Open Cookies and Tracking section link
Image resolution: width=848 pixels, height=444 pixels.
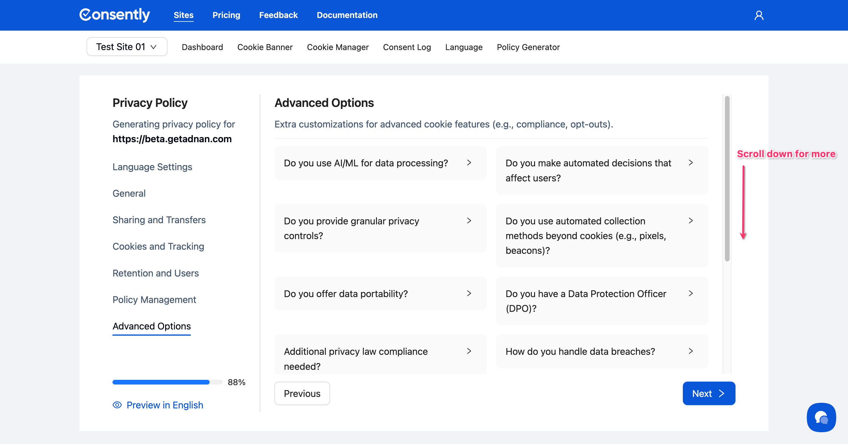pyautogui.click(x=158, y=246)
